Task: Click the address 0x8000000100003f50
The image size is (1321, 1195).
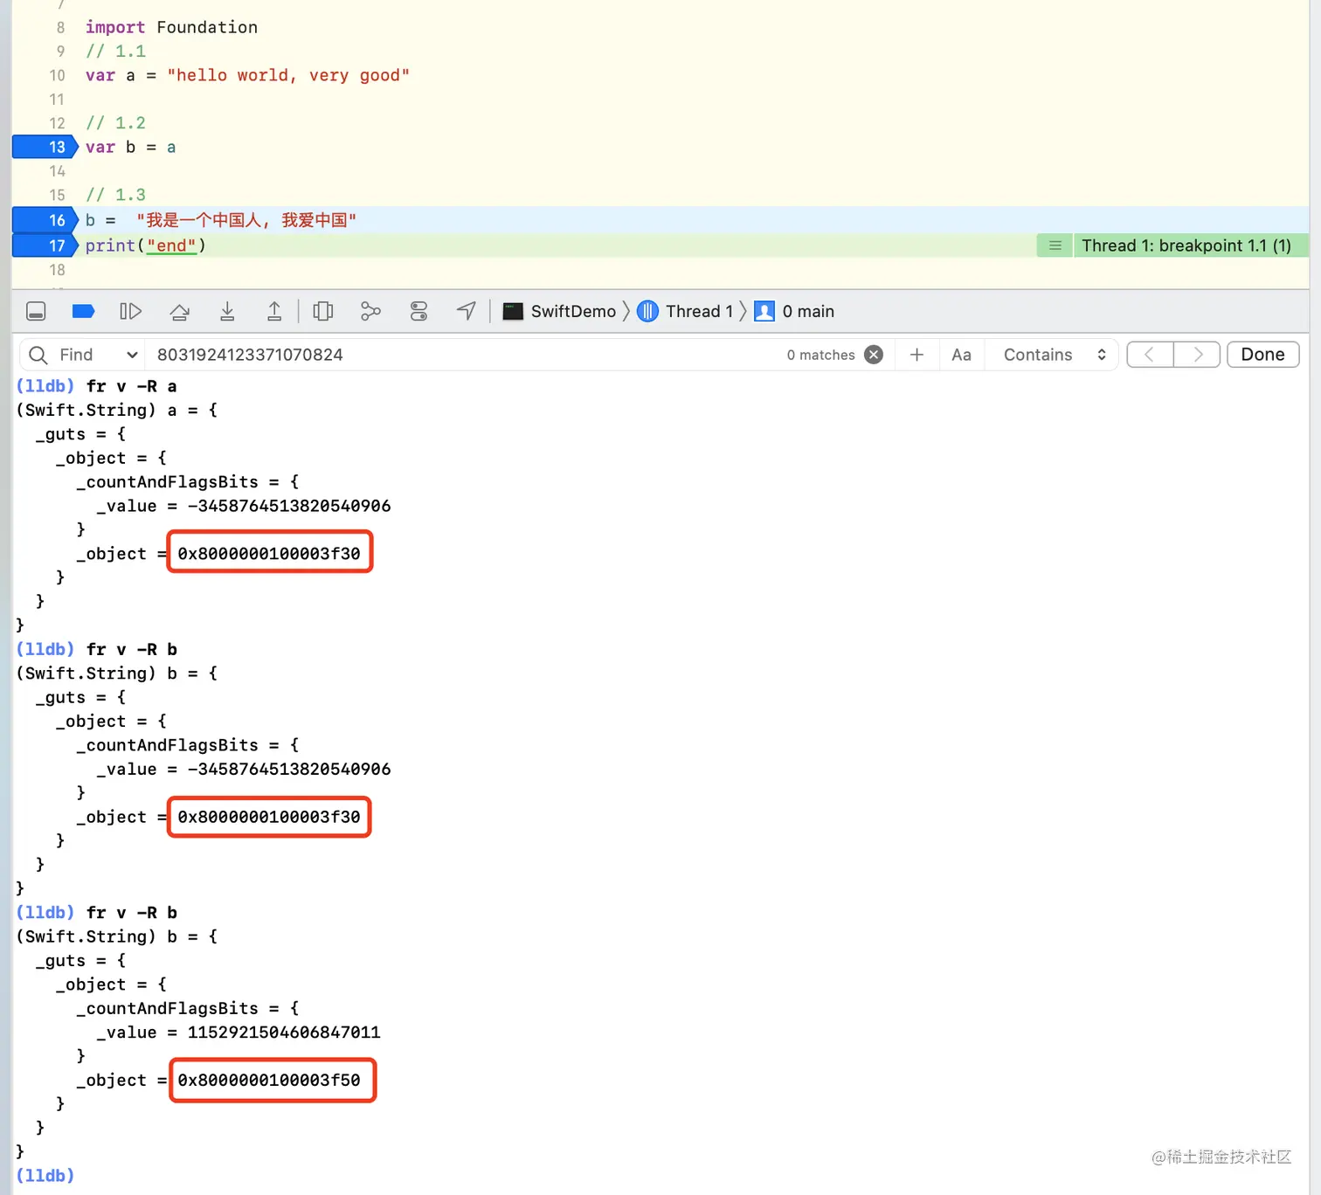Action: click(269, 1081)
